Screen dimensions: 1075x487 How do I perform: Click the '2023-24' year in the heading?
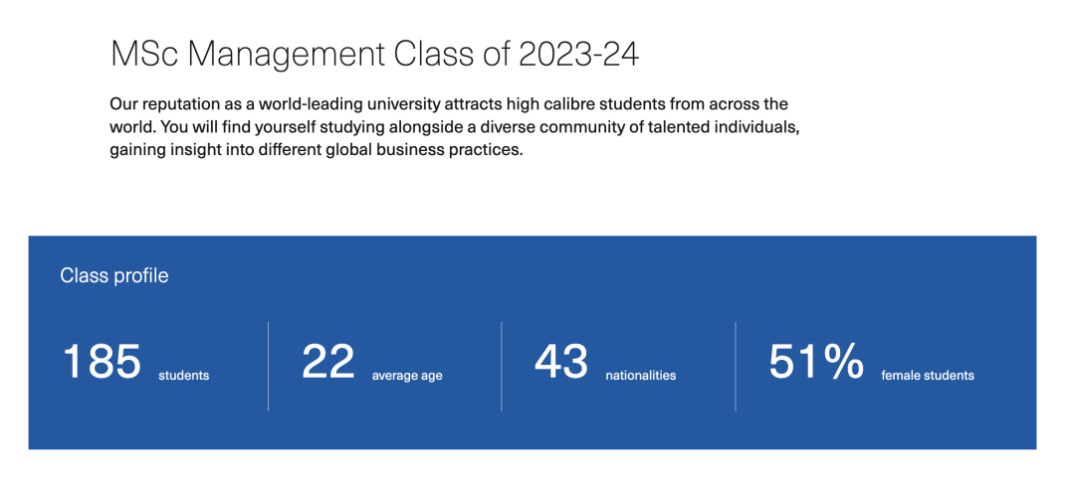point(578,55)
